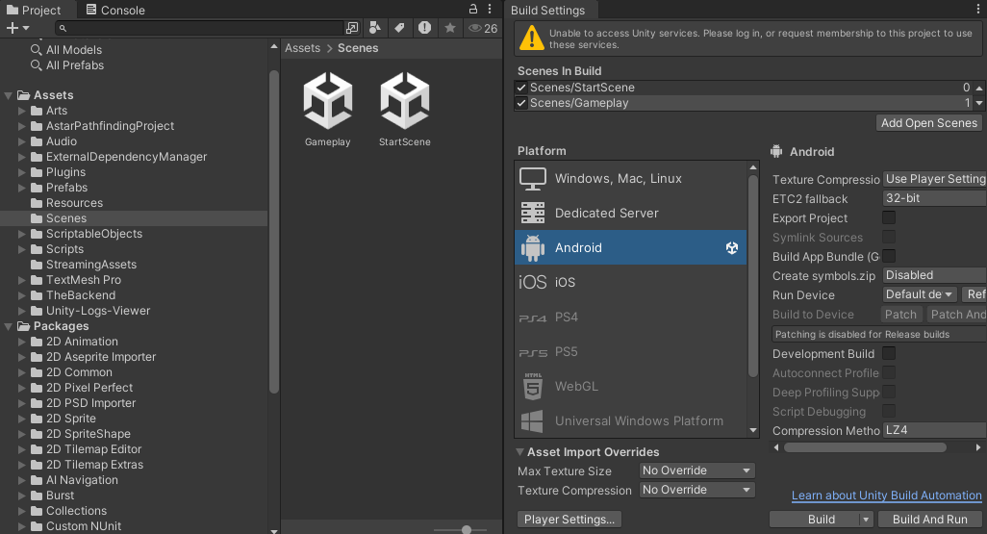Screen dimensions: 987x534
Task: Click the Android settings horizontal scrollbar
Action: pyautogui.click(x=865, y=447)
